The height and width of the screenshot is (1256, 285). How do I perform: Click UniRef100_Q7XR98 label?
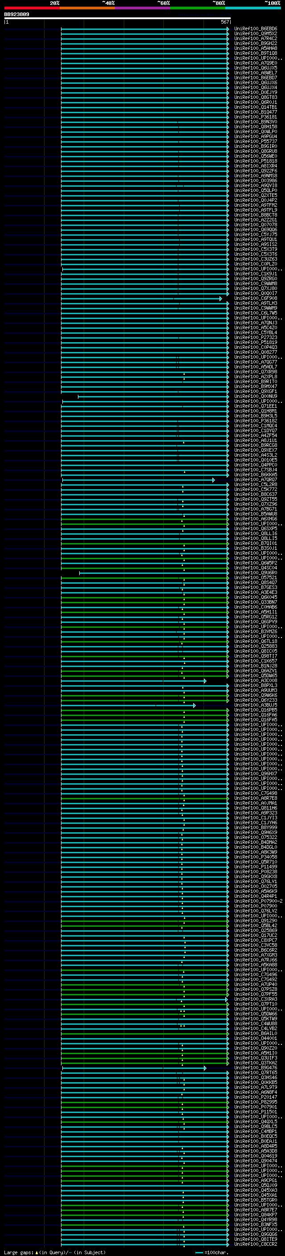[256, 372]
